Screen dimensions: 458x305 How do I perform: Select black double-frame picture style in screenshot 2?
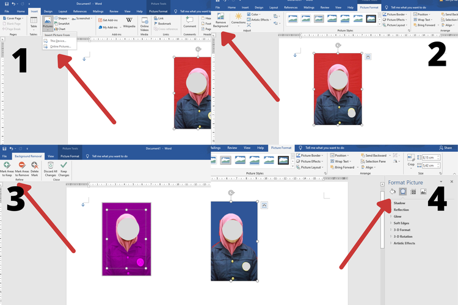[x=371, y=19]
